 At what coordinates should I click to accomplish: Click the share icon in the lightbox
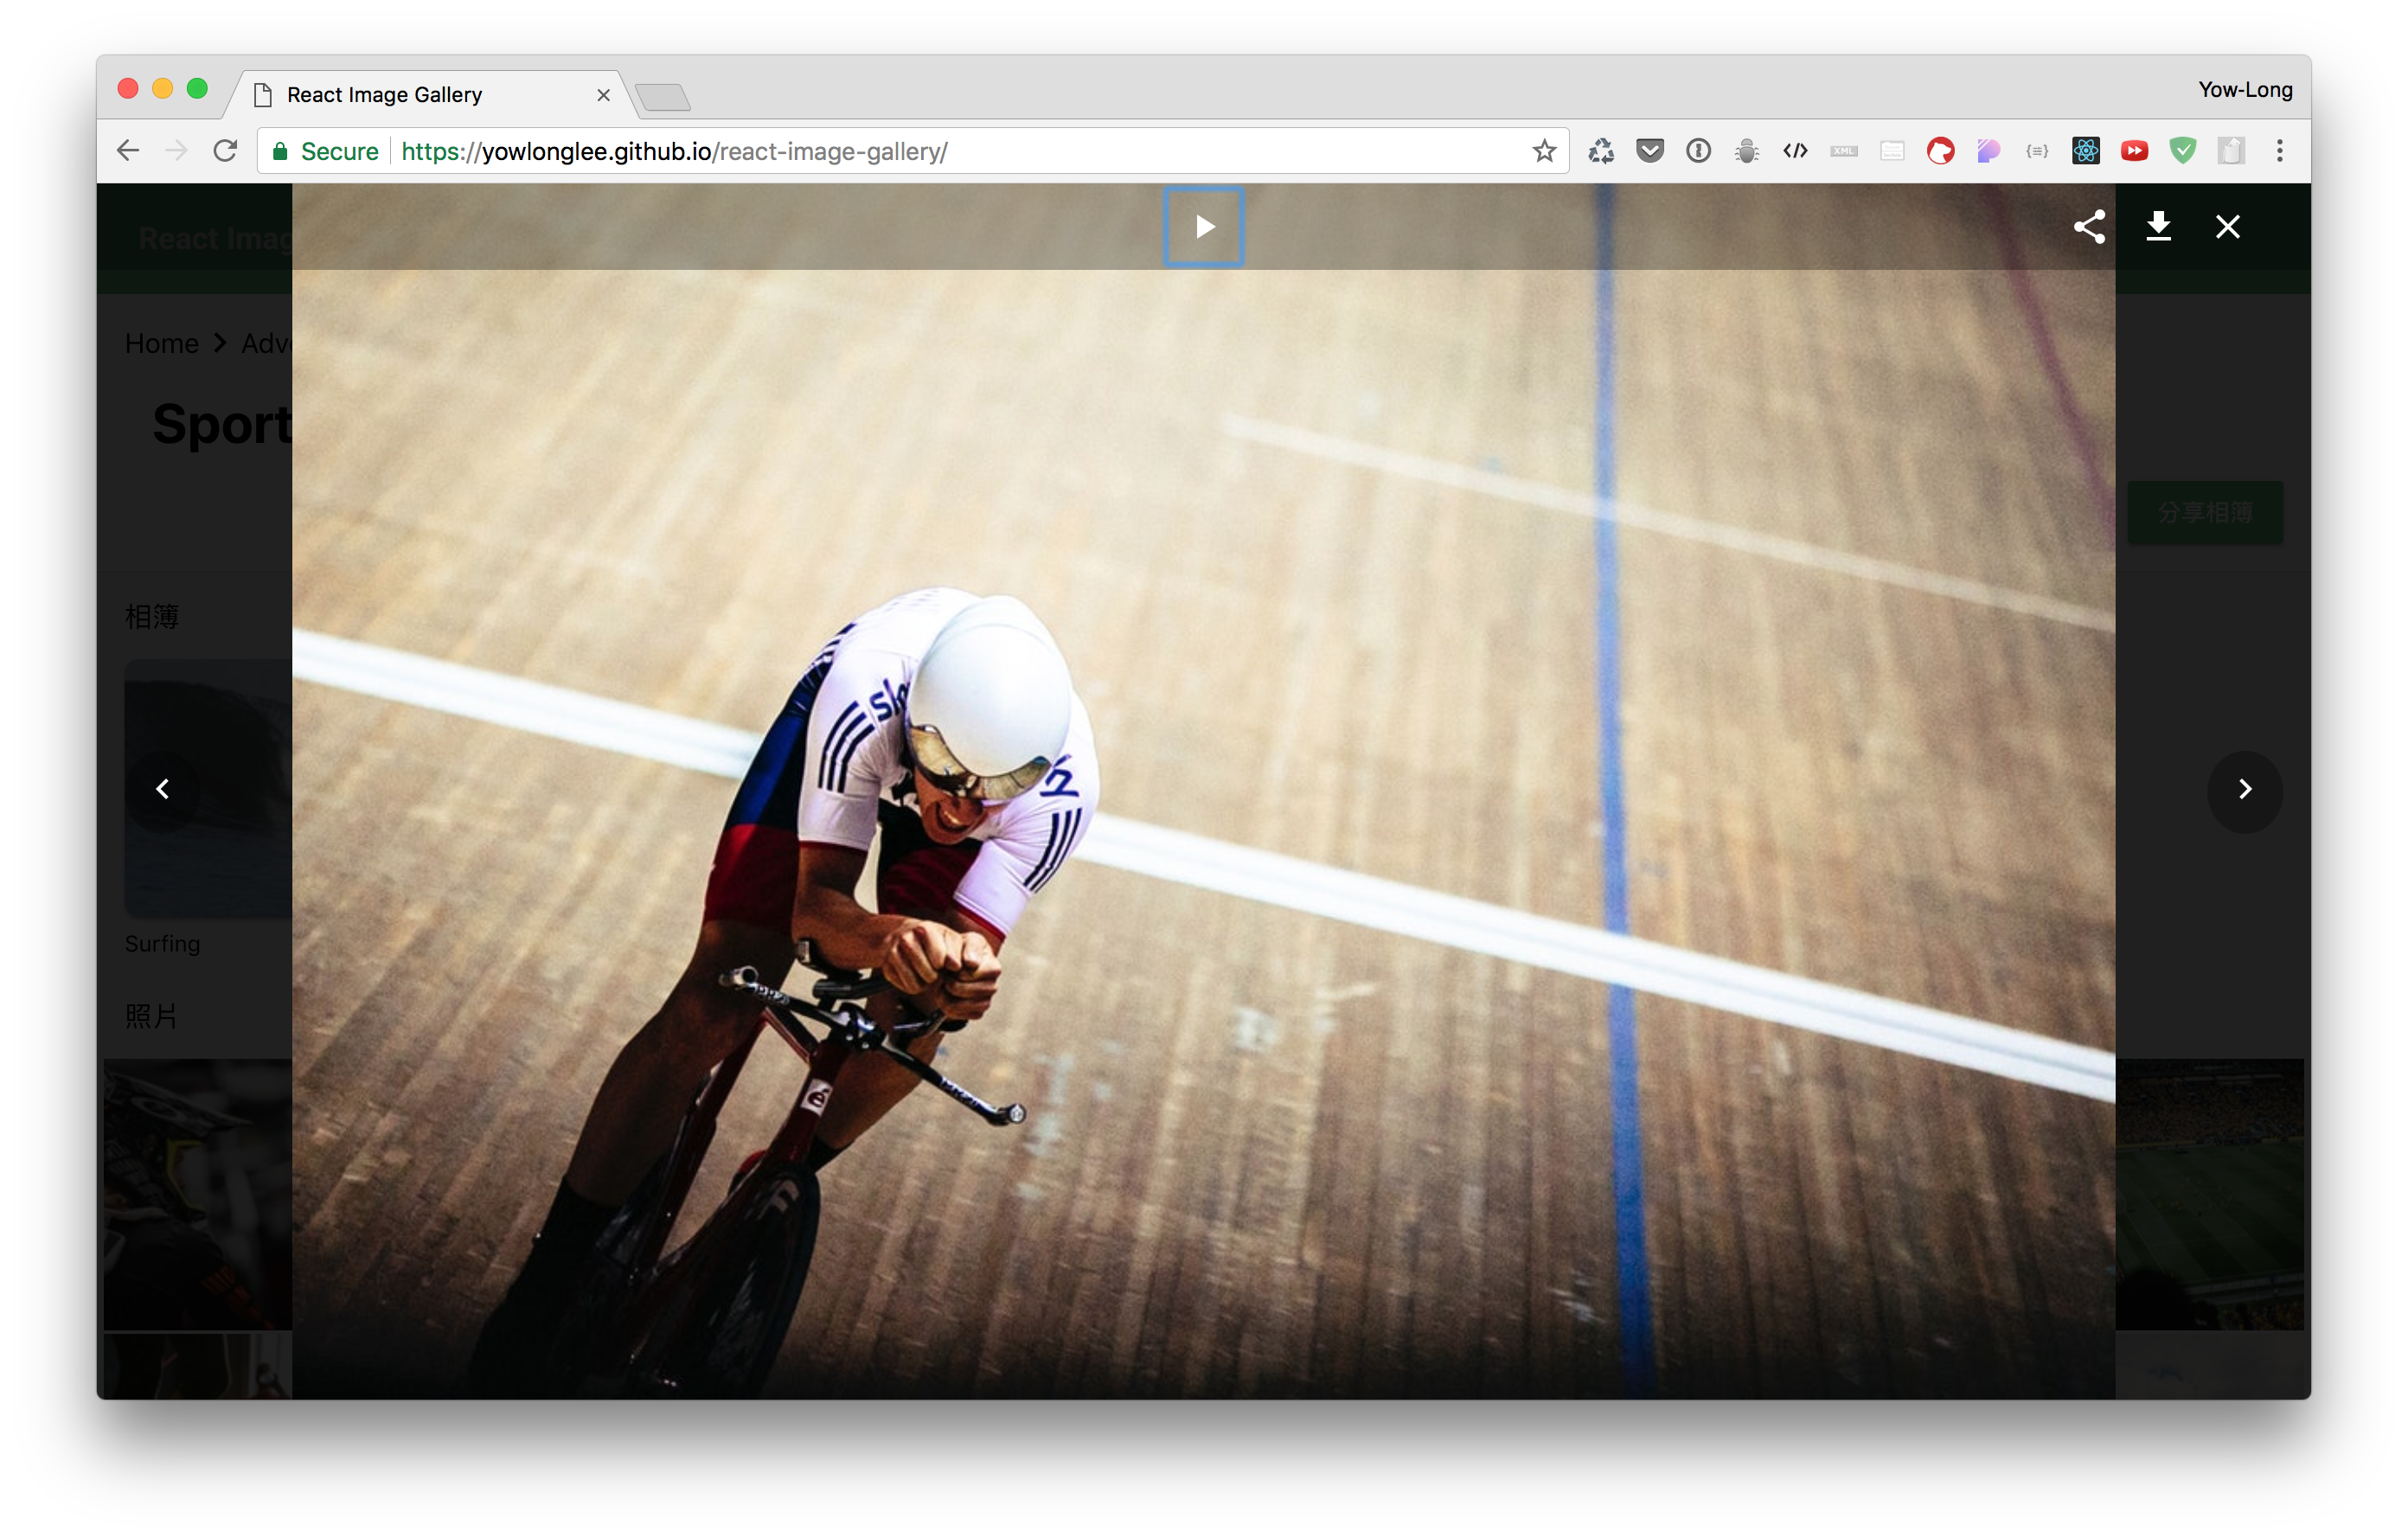pyautogui.click(x=2089, y=227)
